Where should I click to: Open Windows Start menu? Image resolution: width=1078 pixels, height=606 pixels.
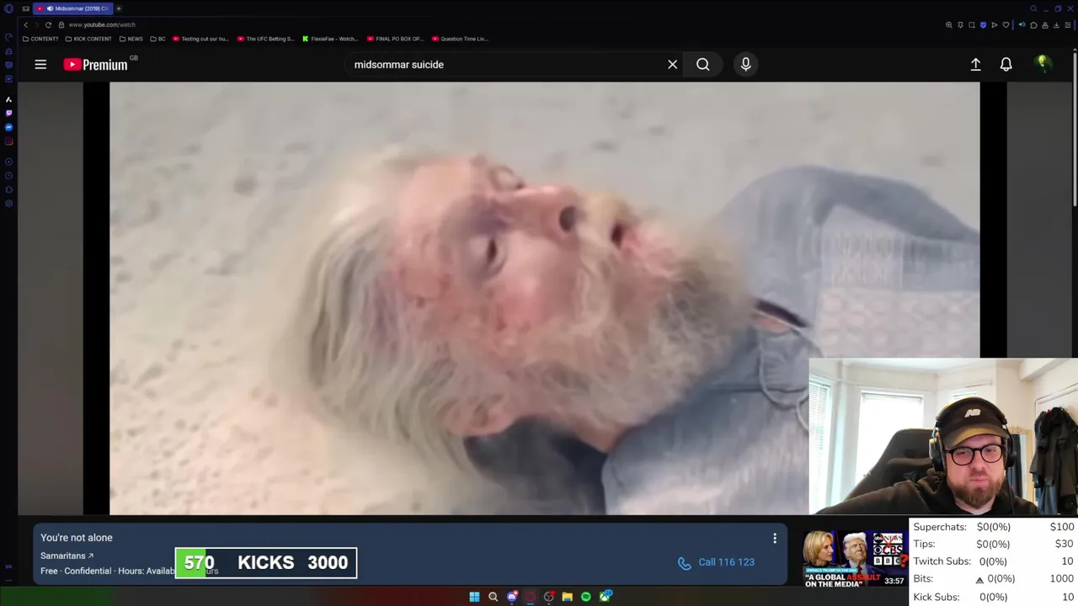tap(474, 597)
